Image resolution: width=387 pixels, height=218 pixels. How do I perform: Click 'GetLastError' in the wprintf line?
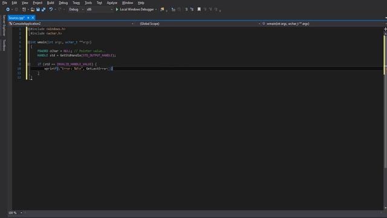click(97, 68)
